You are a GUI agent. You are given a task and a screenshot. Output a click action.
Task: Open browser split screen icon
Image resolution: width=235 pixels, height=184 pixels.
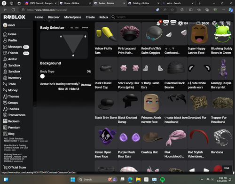coord(191,10)
